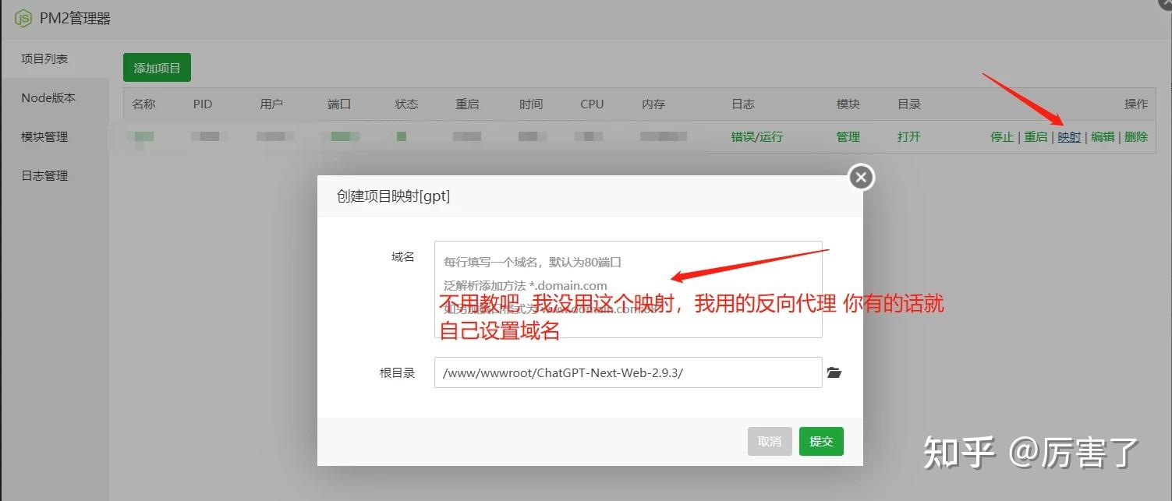1172x501 pixels.
Task: Click the 重启 column header in table
Action: pos(468,104)
